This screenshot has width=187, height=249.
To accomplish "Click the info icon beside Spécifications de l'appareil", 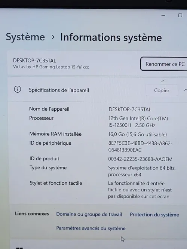I will [x=18, y=89].
